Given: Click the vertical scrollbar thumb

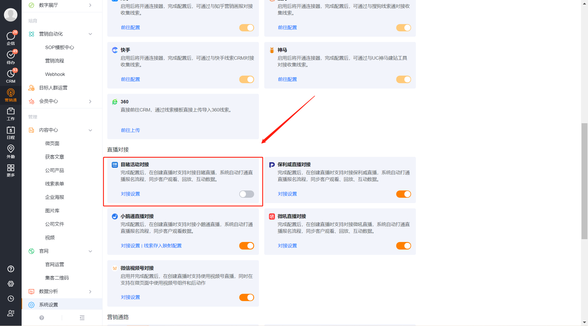Looking at the screenshot, I should [x=584, y=181].
